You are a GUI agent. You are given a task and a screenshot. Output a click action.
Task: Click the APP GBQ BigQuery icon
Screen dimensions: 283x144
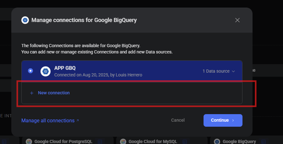(46, 71)
